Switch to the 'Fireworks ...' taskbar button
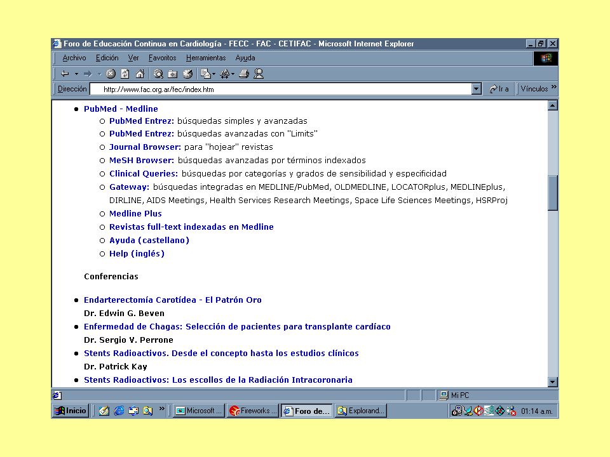The image size is (610, 457). point(253,411)
